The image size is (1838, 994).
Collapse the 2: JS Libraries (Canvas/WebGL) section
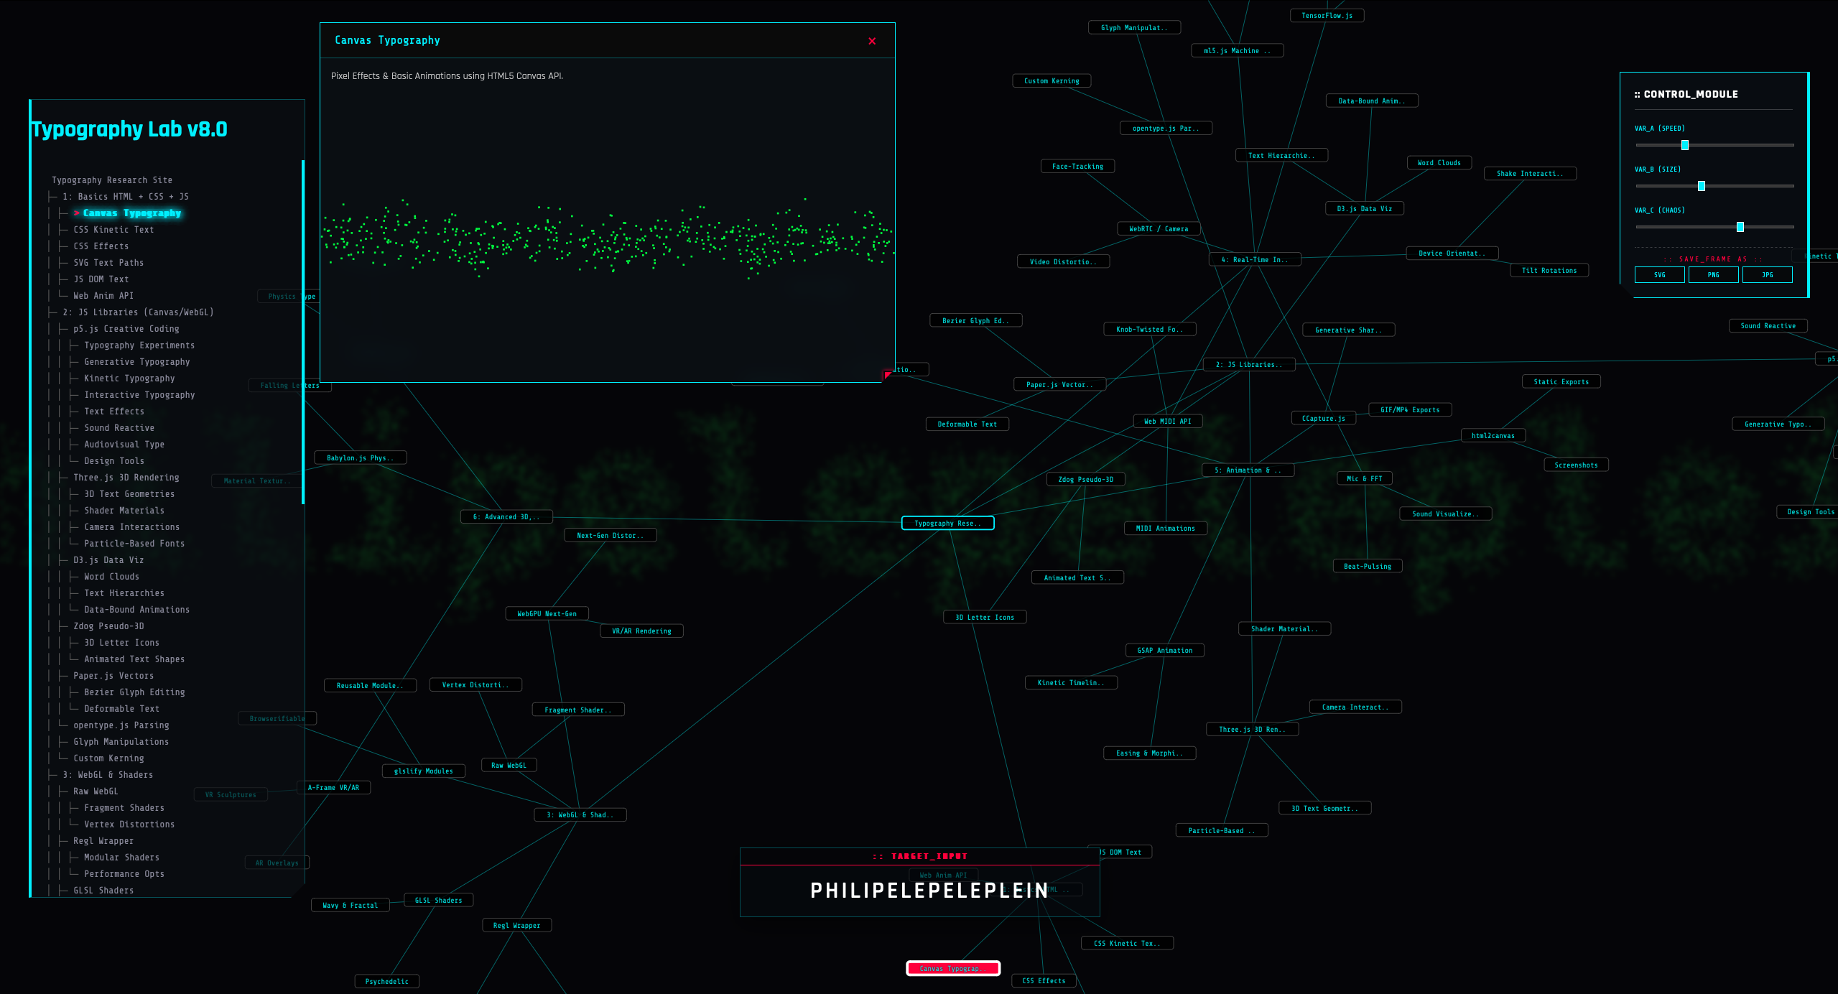[x=138, y=312]
